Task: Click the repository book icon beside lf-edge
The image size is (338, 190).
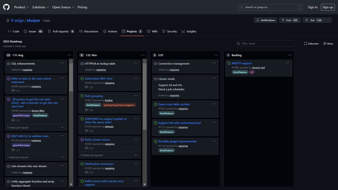Action: (x=8, y=21)
